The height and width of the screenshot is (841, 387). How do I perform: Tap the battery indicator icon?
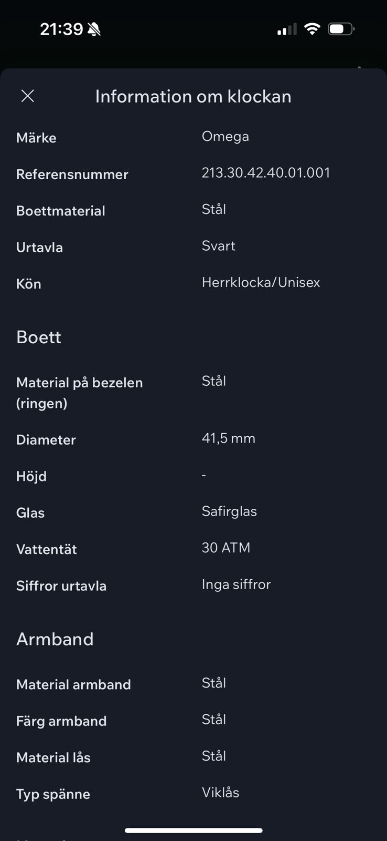coord(341,29)
